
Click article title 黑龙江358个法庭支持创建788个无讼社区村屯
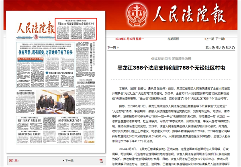point(173,69)
